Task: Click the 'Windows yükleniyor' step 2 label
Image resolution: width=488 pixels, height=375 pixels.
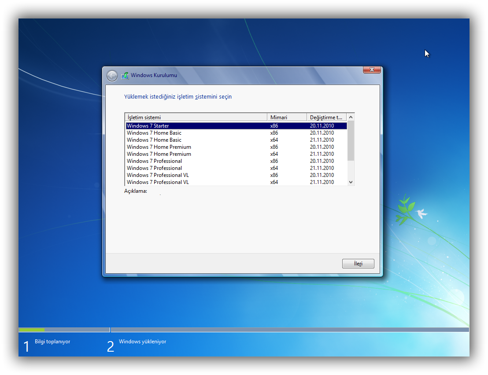Action: [143, 342]
